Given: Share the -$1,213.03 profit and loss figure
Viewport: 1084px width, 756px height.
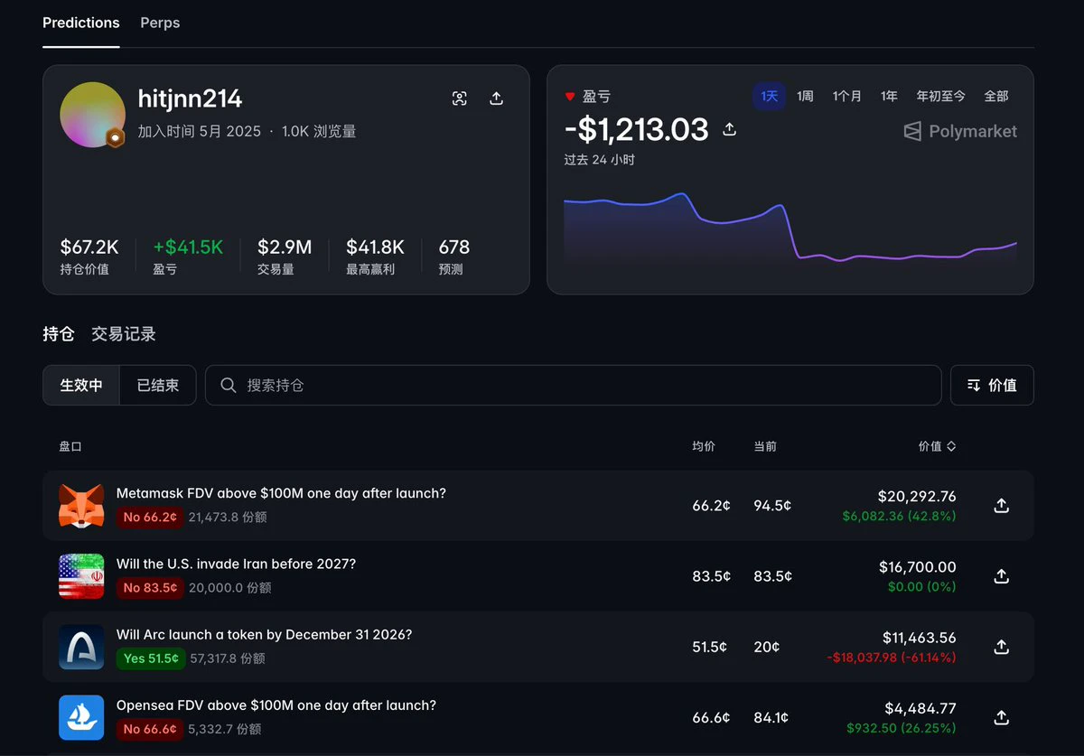Looking at the screenshot, I should [730, 130].
